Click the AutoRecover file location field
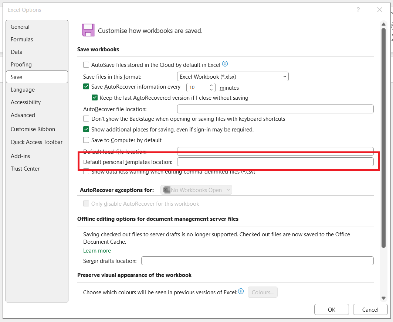Viewport: 393px width, 322px height. [275, 109]
